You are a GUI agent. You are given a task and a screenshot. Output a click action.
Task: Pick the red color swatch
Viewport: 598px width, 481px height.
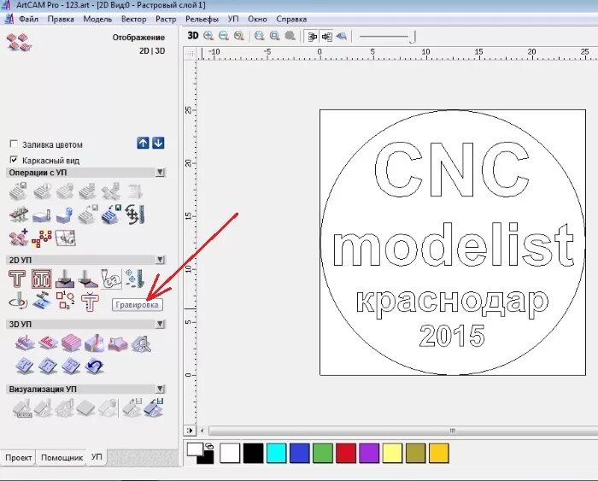pyautogui.click(x=346, y=453)
